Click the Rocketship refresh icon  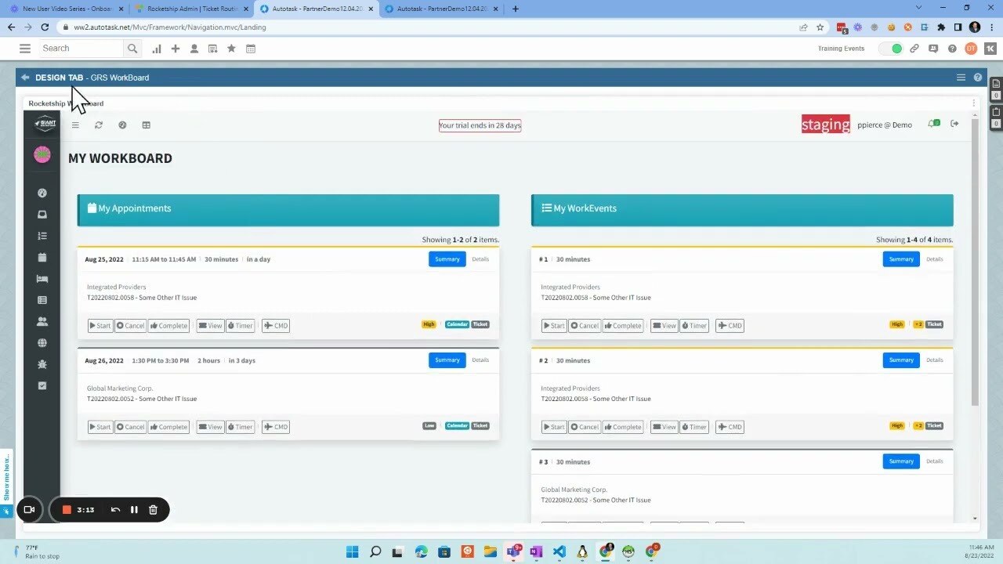coord(99,125)
